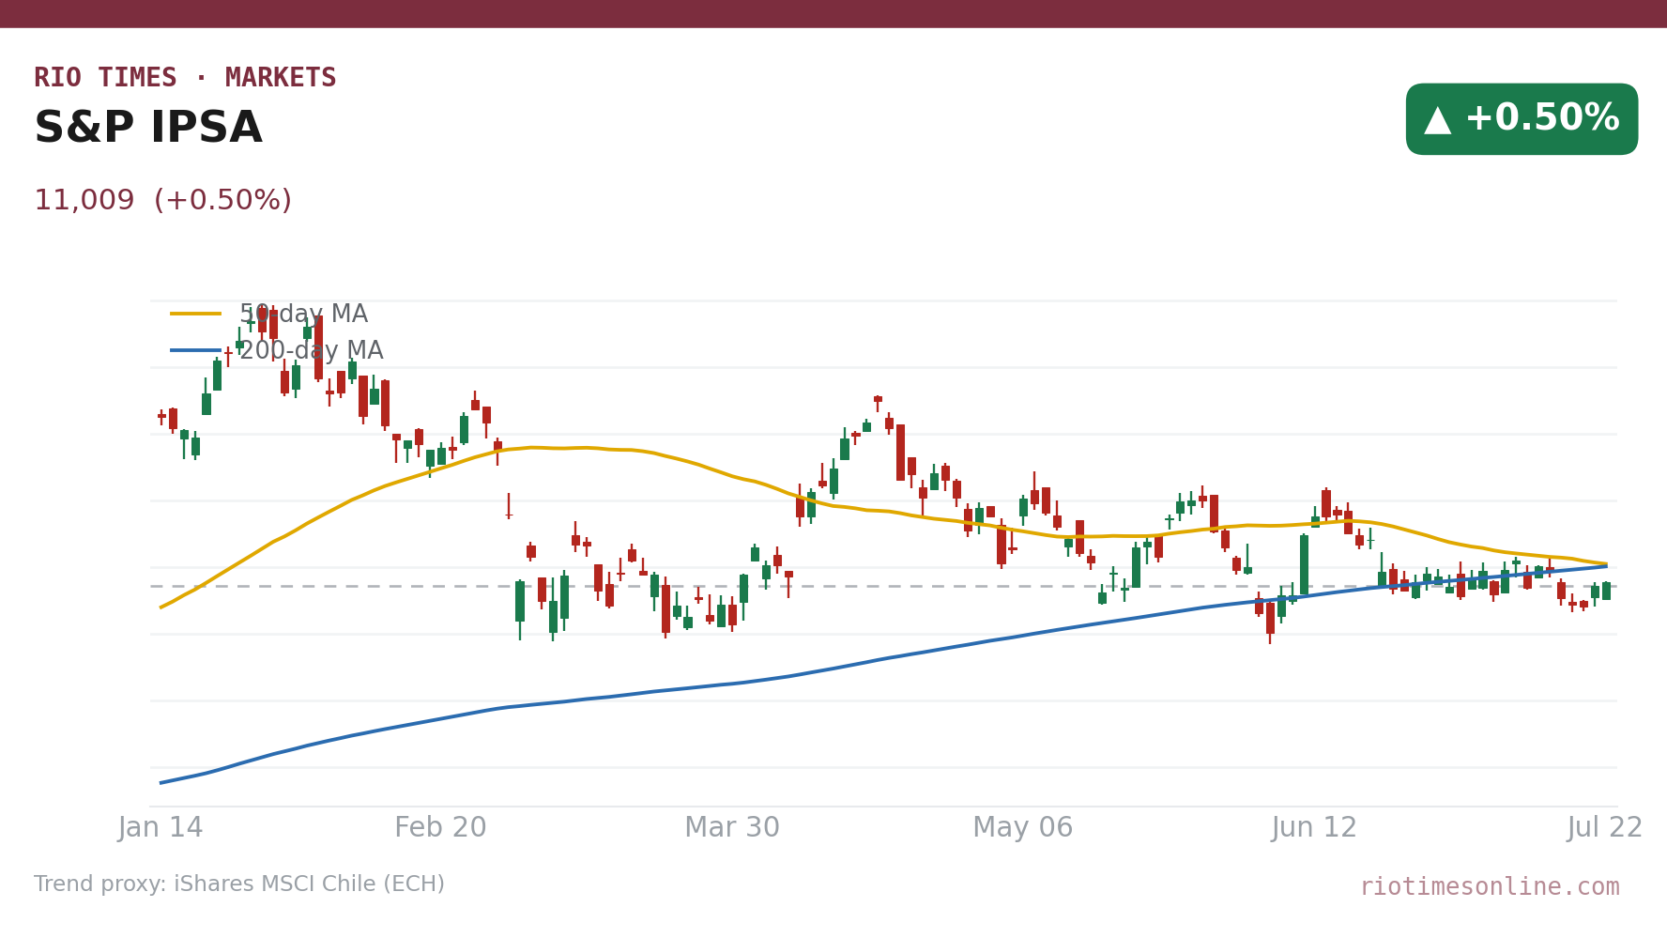1667x938 pixels.
Task: Click the up-triangle icon in the badge
Action: tap(1437, 119)
